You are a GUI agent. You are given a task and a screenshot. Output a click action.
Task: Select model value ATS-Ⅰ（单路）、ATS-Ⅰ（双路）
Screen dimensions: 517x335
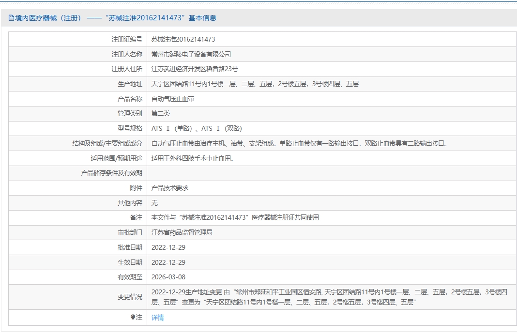197,128
